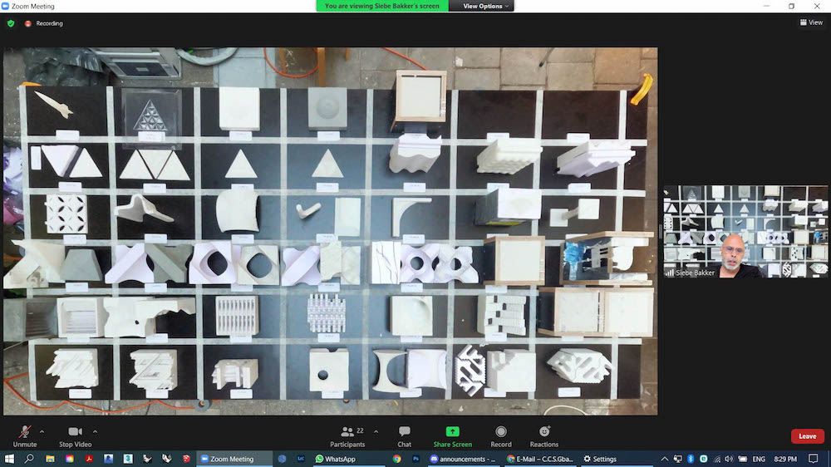Open the Chat panel
The width and height of the screenshot is (831, 467).
tap(404, 435)
